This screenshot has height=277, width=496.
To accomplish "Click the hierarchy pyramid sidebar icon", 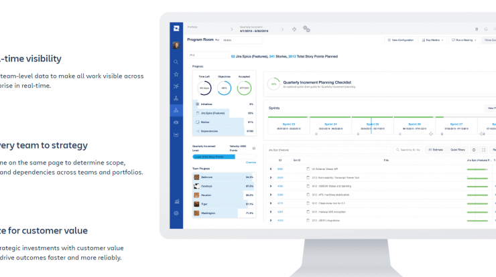I will coord(176,98).
